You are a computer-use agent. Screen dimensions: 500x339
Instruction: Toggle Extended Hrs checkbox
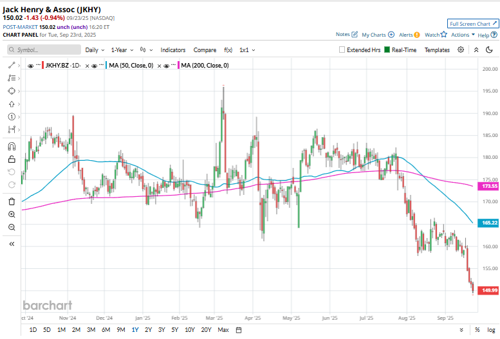[342, 50]
